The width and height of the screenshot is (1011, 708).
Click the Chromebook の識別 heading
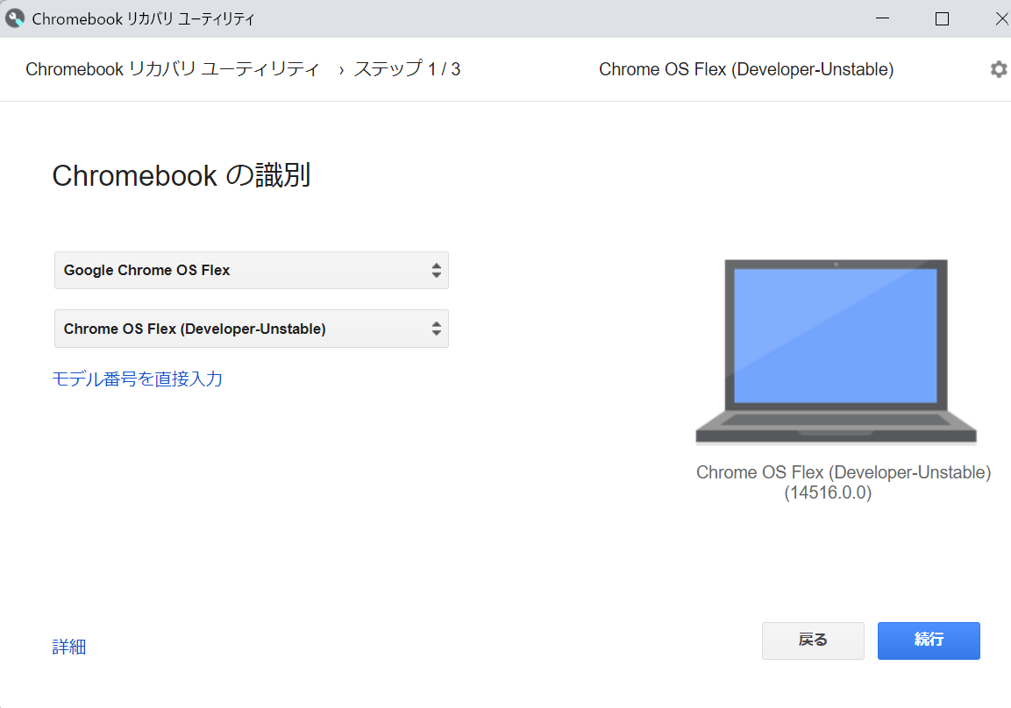(x=182, y=175)
